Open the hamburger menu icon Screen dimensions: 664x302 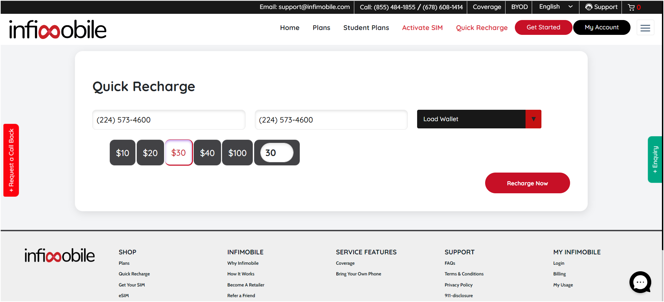(645, 28)
